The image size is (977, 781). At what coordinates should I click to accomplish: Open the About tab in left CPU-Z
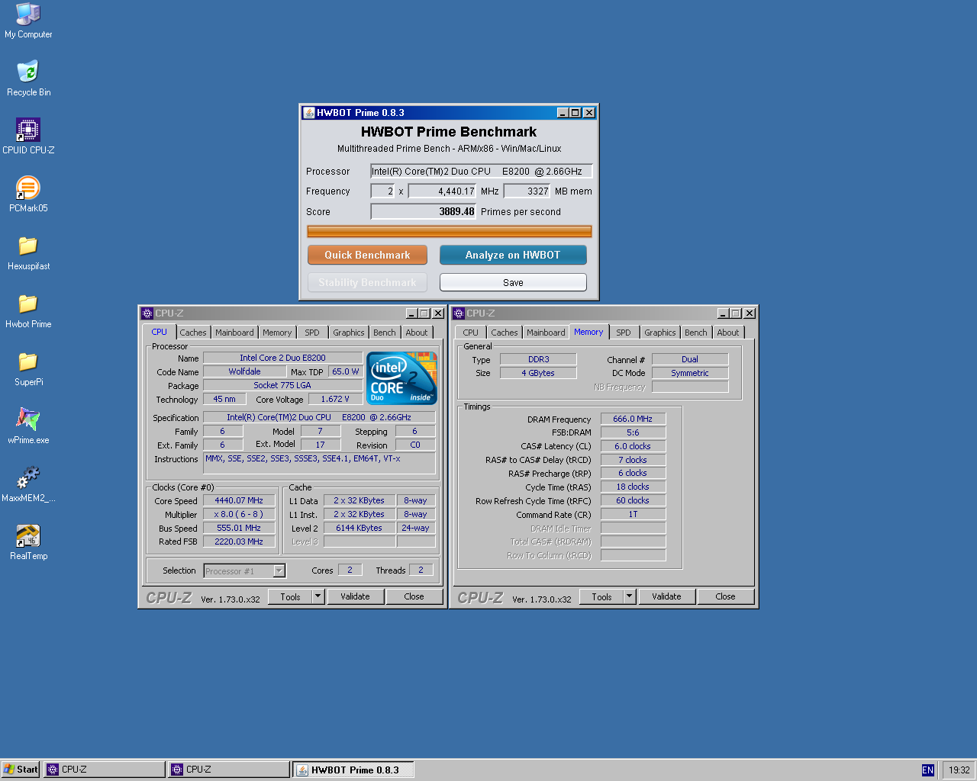[x=417, y=333]
